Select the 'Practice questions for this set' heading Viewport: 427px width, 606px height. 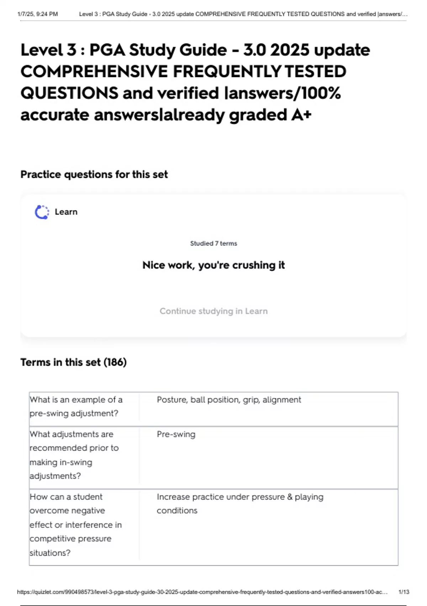(94, 174)
